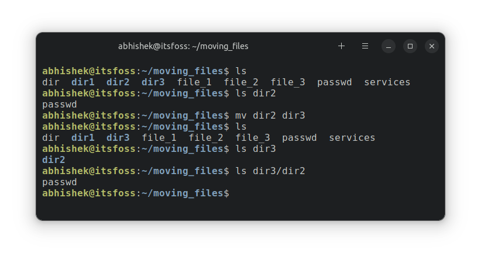Close the terminal window

(431, 46)
